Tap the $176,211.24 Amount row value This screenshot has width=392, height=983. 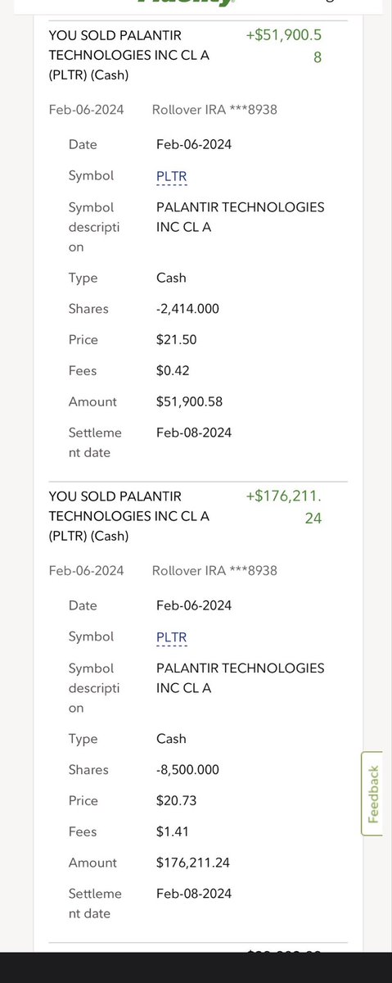(194, 863)
